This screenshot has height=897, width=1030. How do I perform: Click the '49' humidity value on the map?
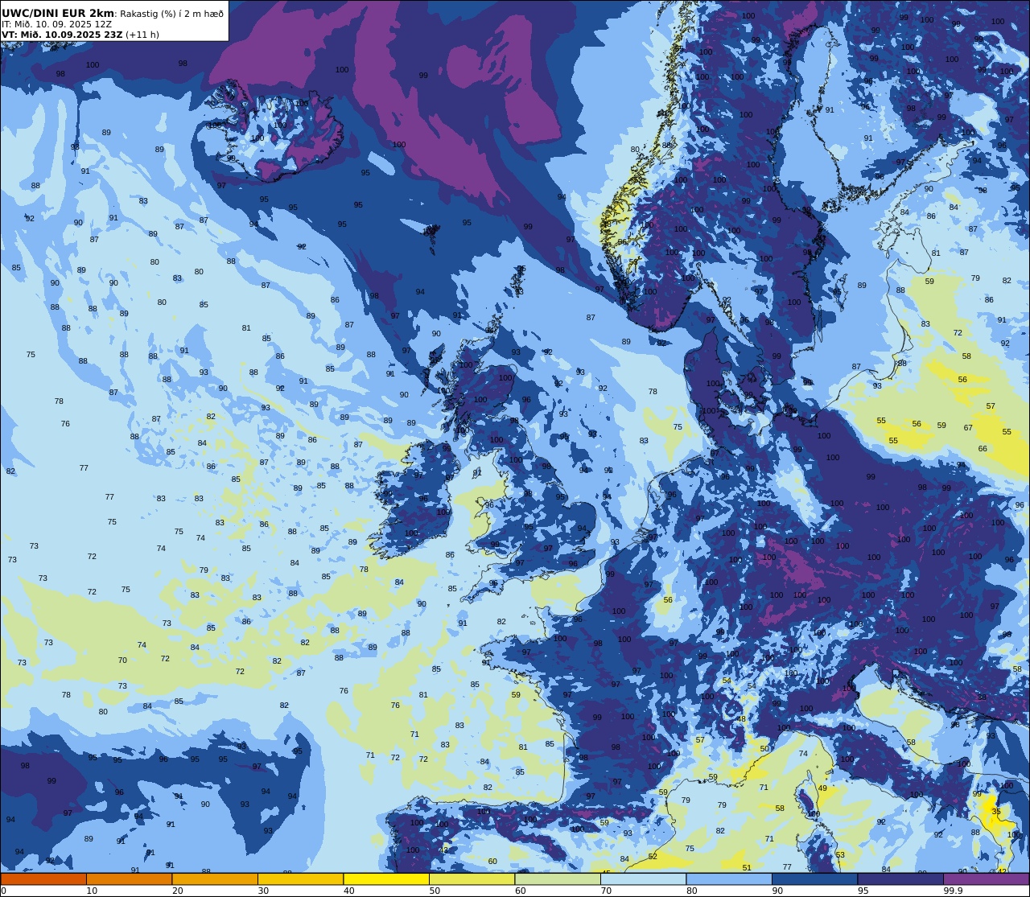[x=822, y=788]
